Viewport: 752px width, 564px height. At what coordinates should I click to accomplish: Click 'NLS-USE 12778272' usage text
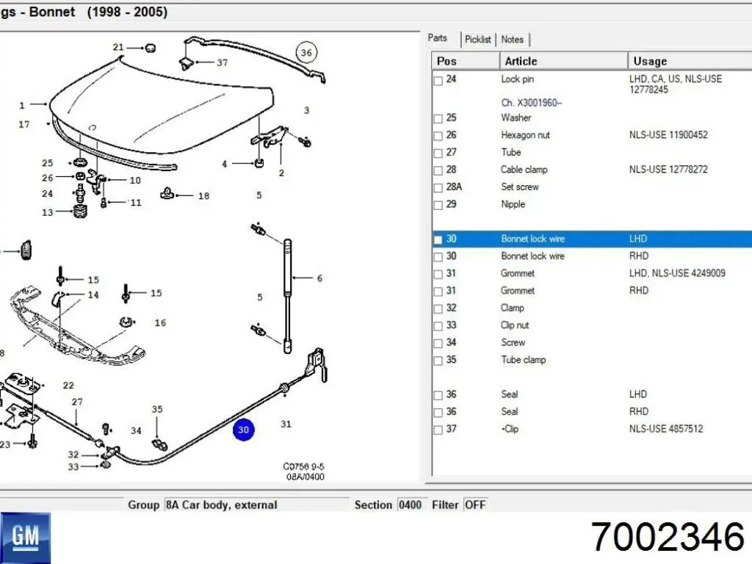pos(668,170)
